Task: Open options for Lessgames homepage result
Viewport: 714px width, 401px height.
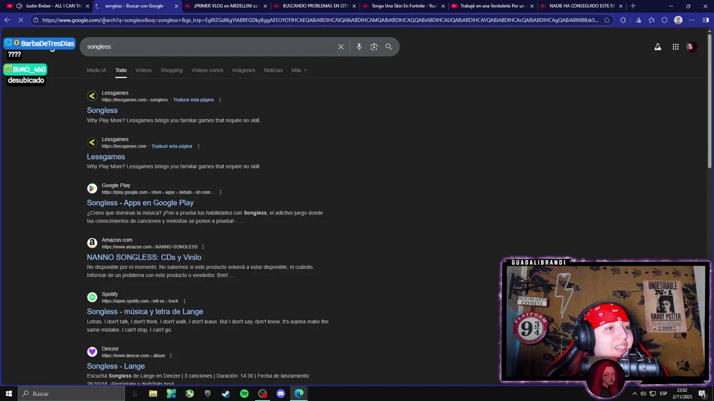Action: coord(198,146)
